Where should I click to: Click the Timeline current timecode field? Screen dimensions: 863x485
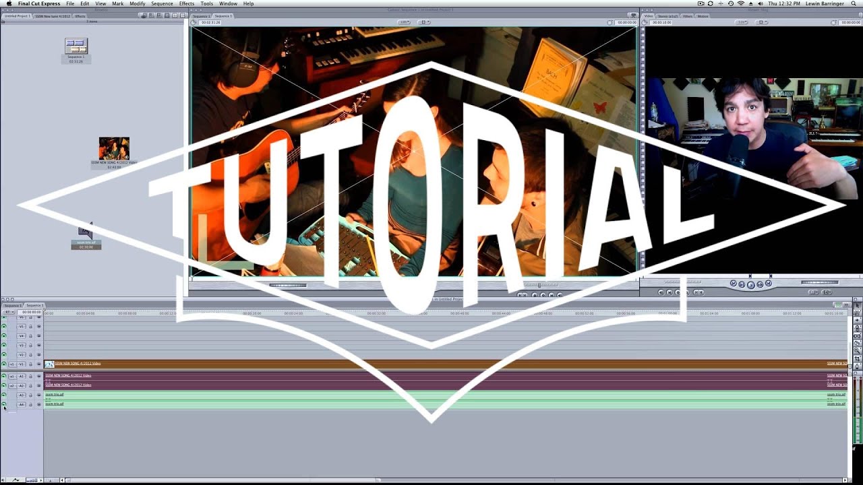31,312
